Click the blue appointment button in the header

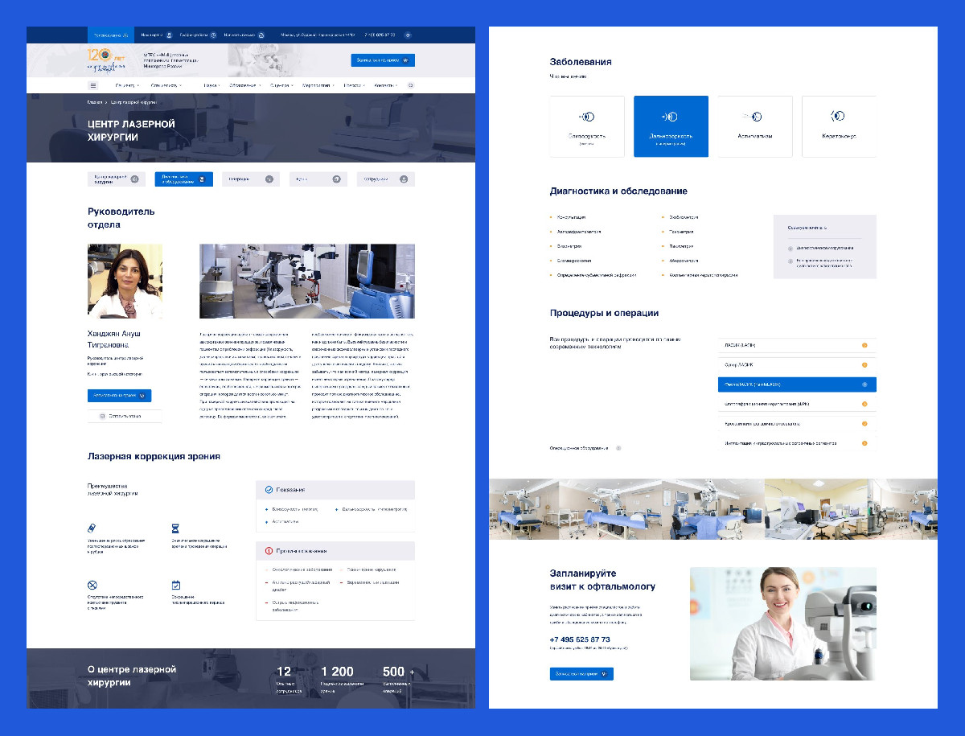tap(383, 60)
